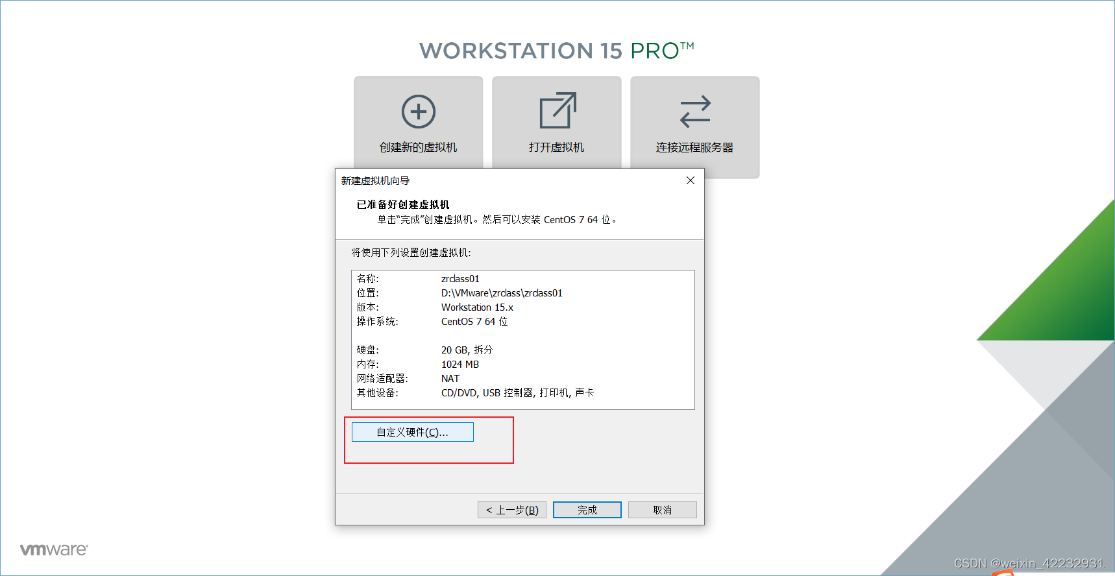
Task: Select the version value Workstation 15.x
Action: tap(477, 307)
